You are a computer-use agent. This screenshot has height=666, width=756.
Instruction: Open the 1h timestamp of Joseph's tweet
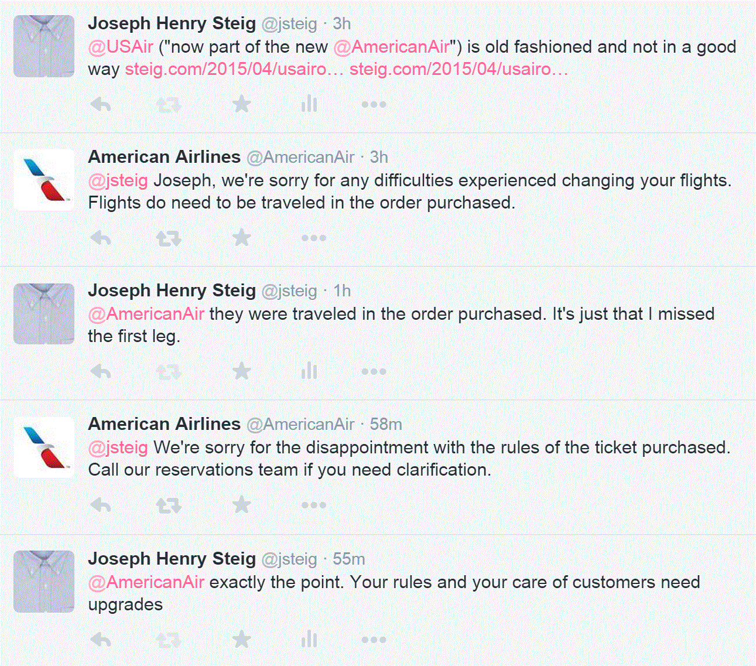point(342,291)
